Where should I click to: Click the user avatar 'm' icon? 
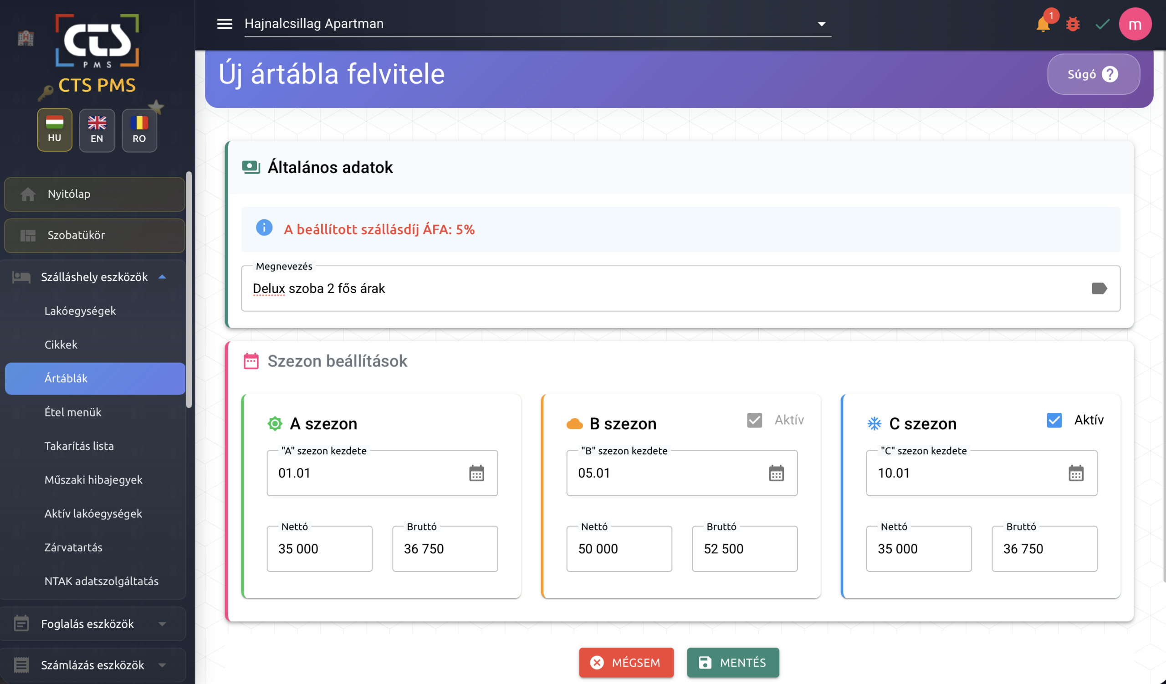click(1135, 24)
